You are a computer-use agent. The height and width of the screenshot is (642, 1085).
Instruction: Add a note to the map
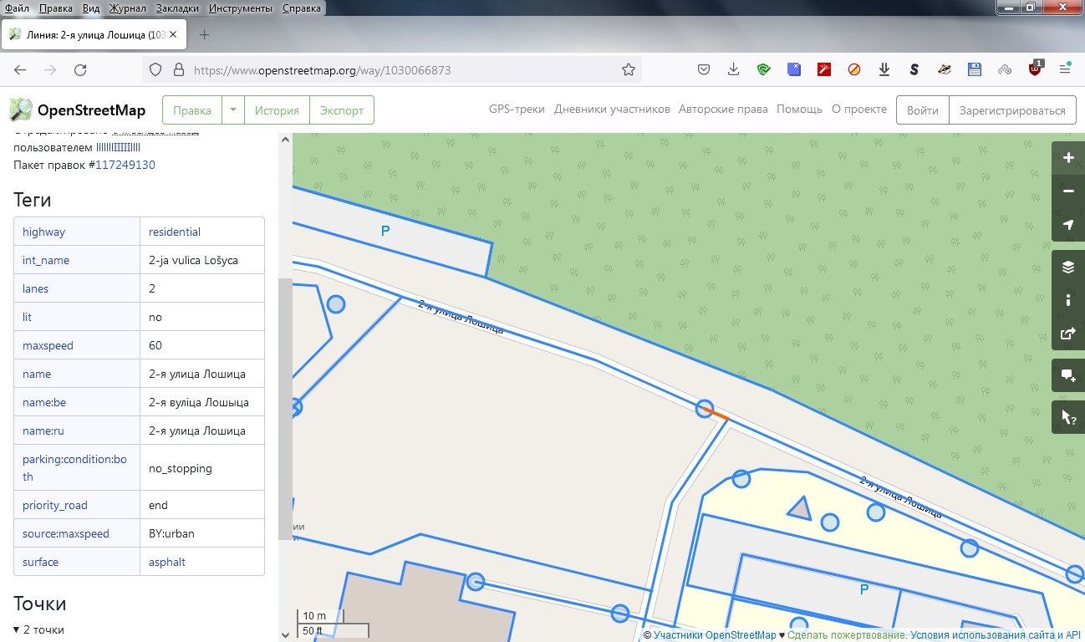(x=1067, y=375)
